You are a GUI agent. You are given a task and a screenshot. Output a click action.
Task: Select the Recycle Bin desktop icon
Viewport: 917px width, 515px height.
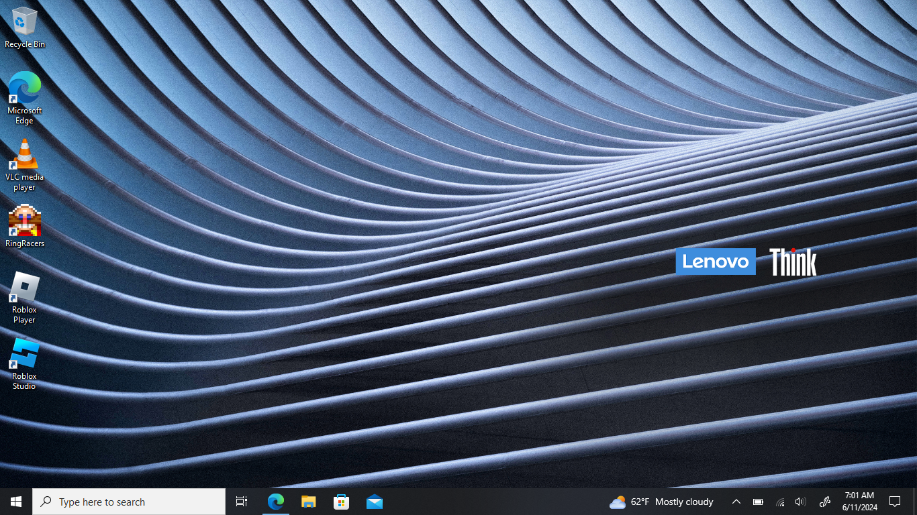point(25,27)
